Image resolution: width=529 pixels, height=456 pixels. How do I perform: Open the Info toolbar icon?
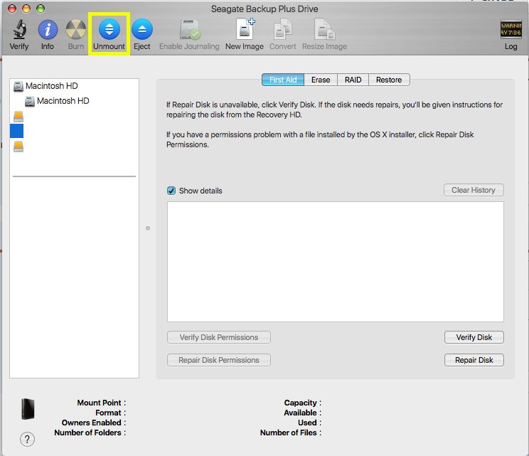48,29
